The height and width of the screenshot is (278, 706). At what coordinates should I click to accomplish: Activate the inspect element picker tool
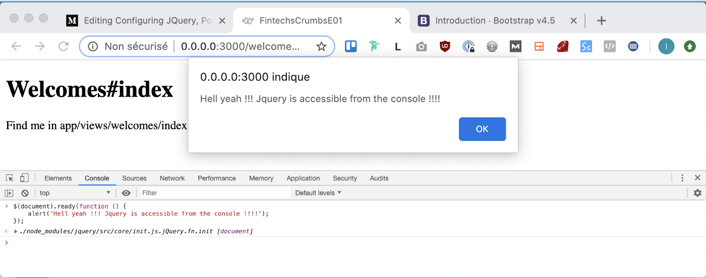[x=10, y=178]
